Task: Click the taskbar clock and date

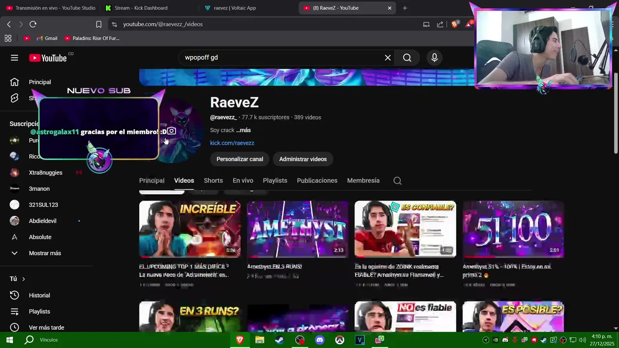Action: pyautogui.click(x=601, y=340)
